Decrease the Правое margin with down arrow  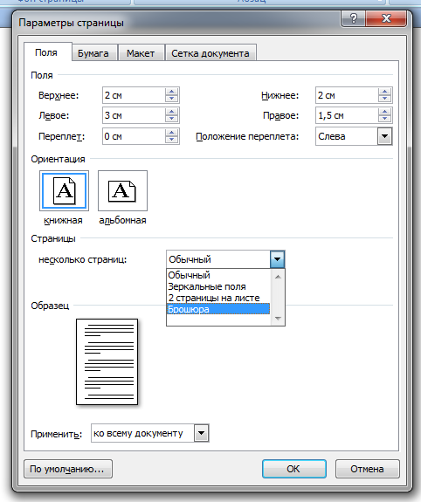[x=384, y=119]
